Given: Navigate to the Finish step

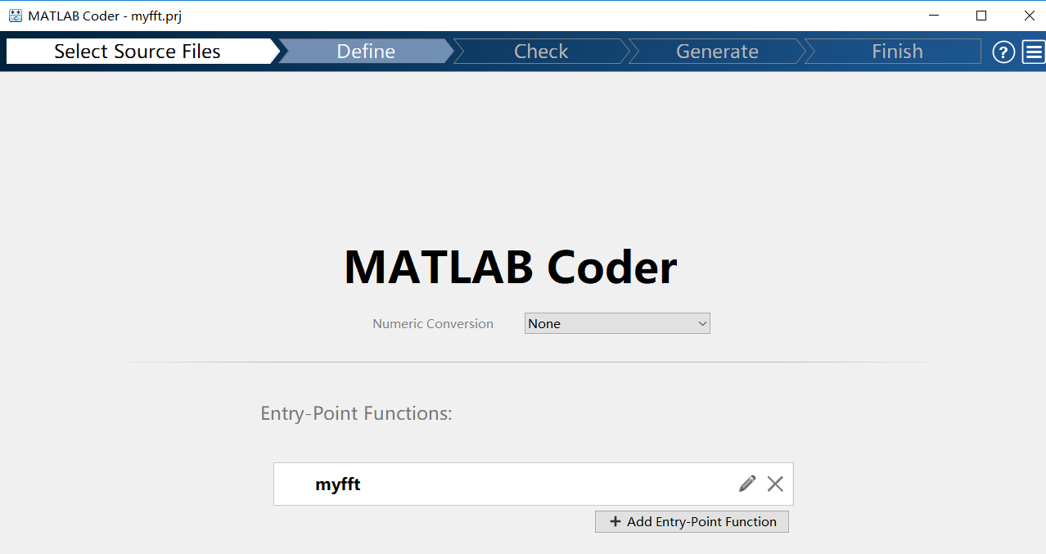Looking at the screenshot, I should point(897,52).
